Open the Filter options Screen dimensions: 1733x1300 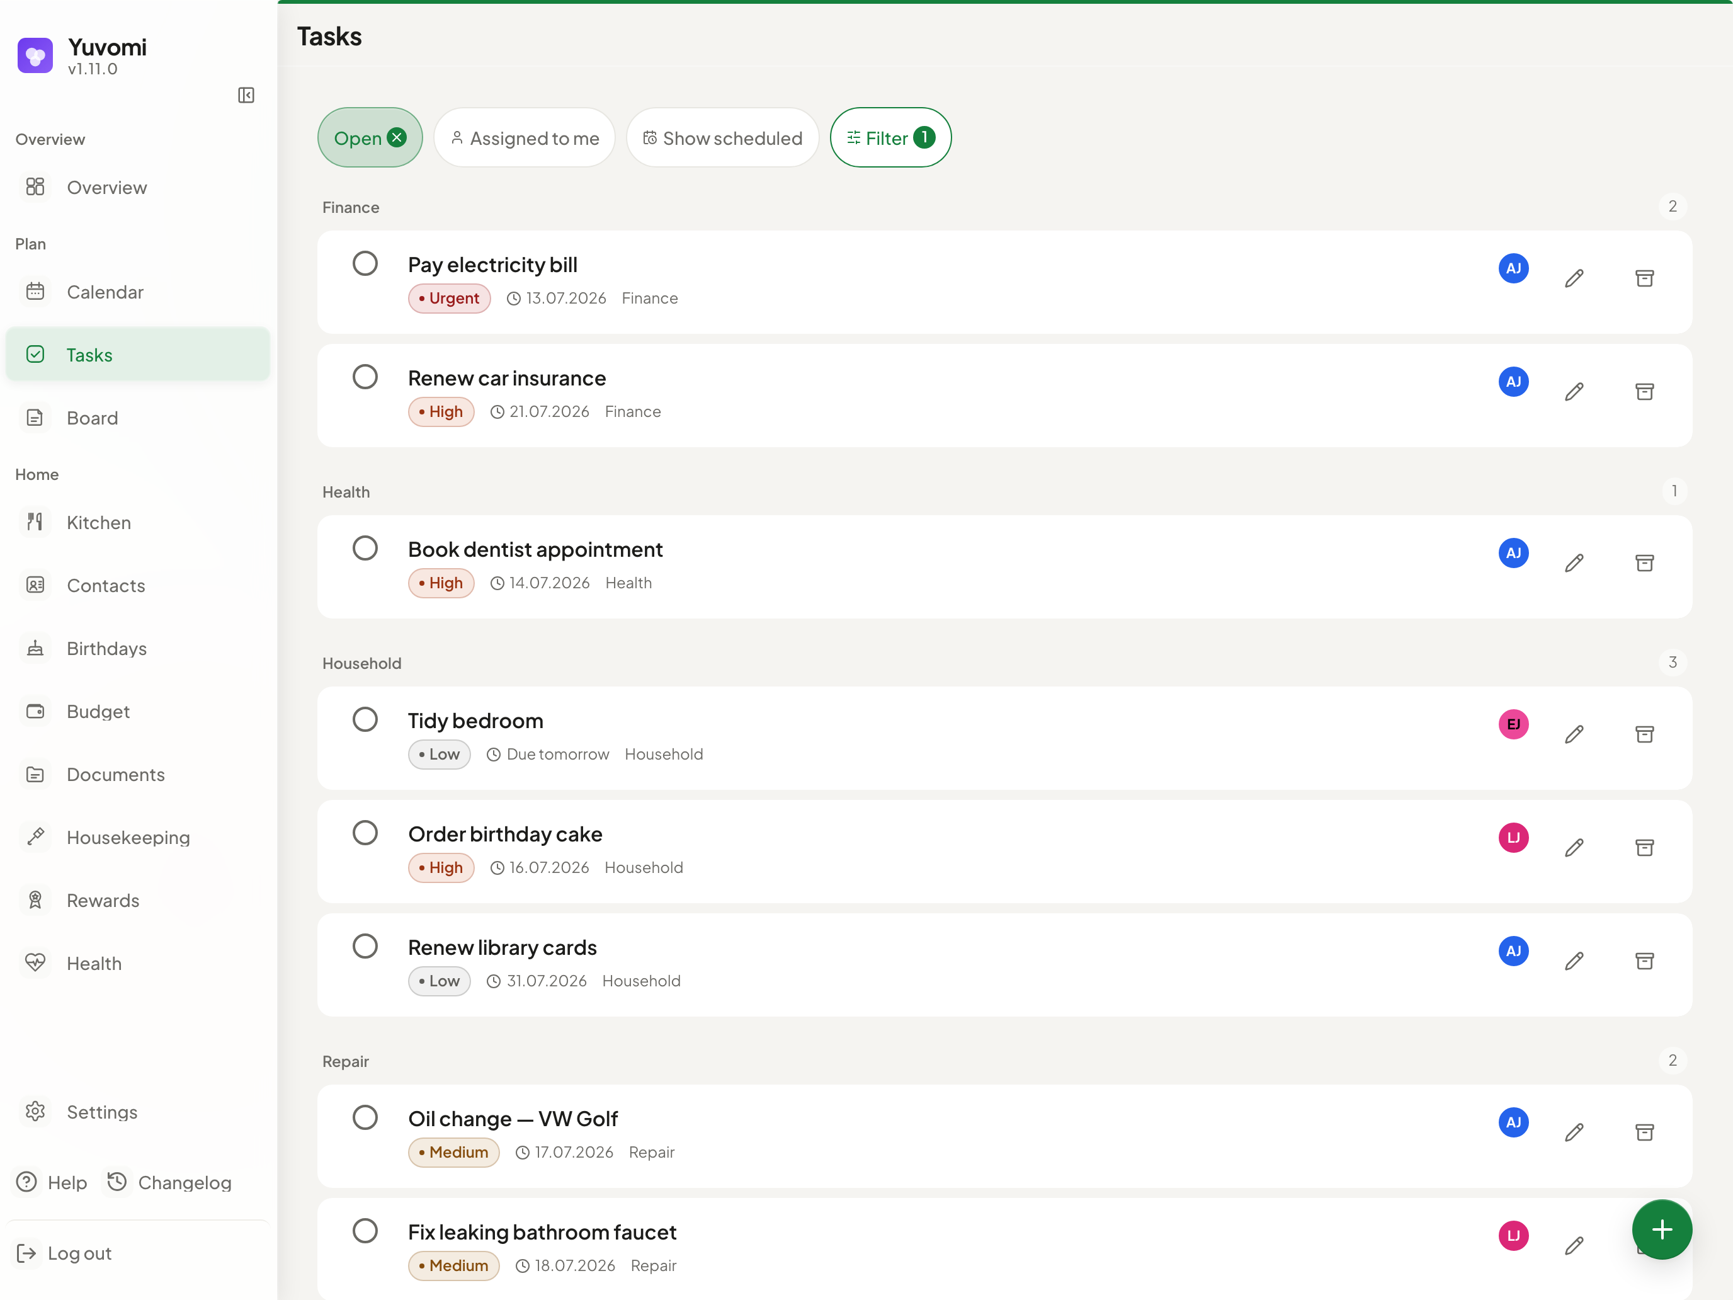coord(891,138)
